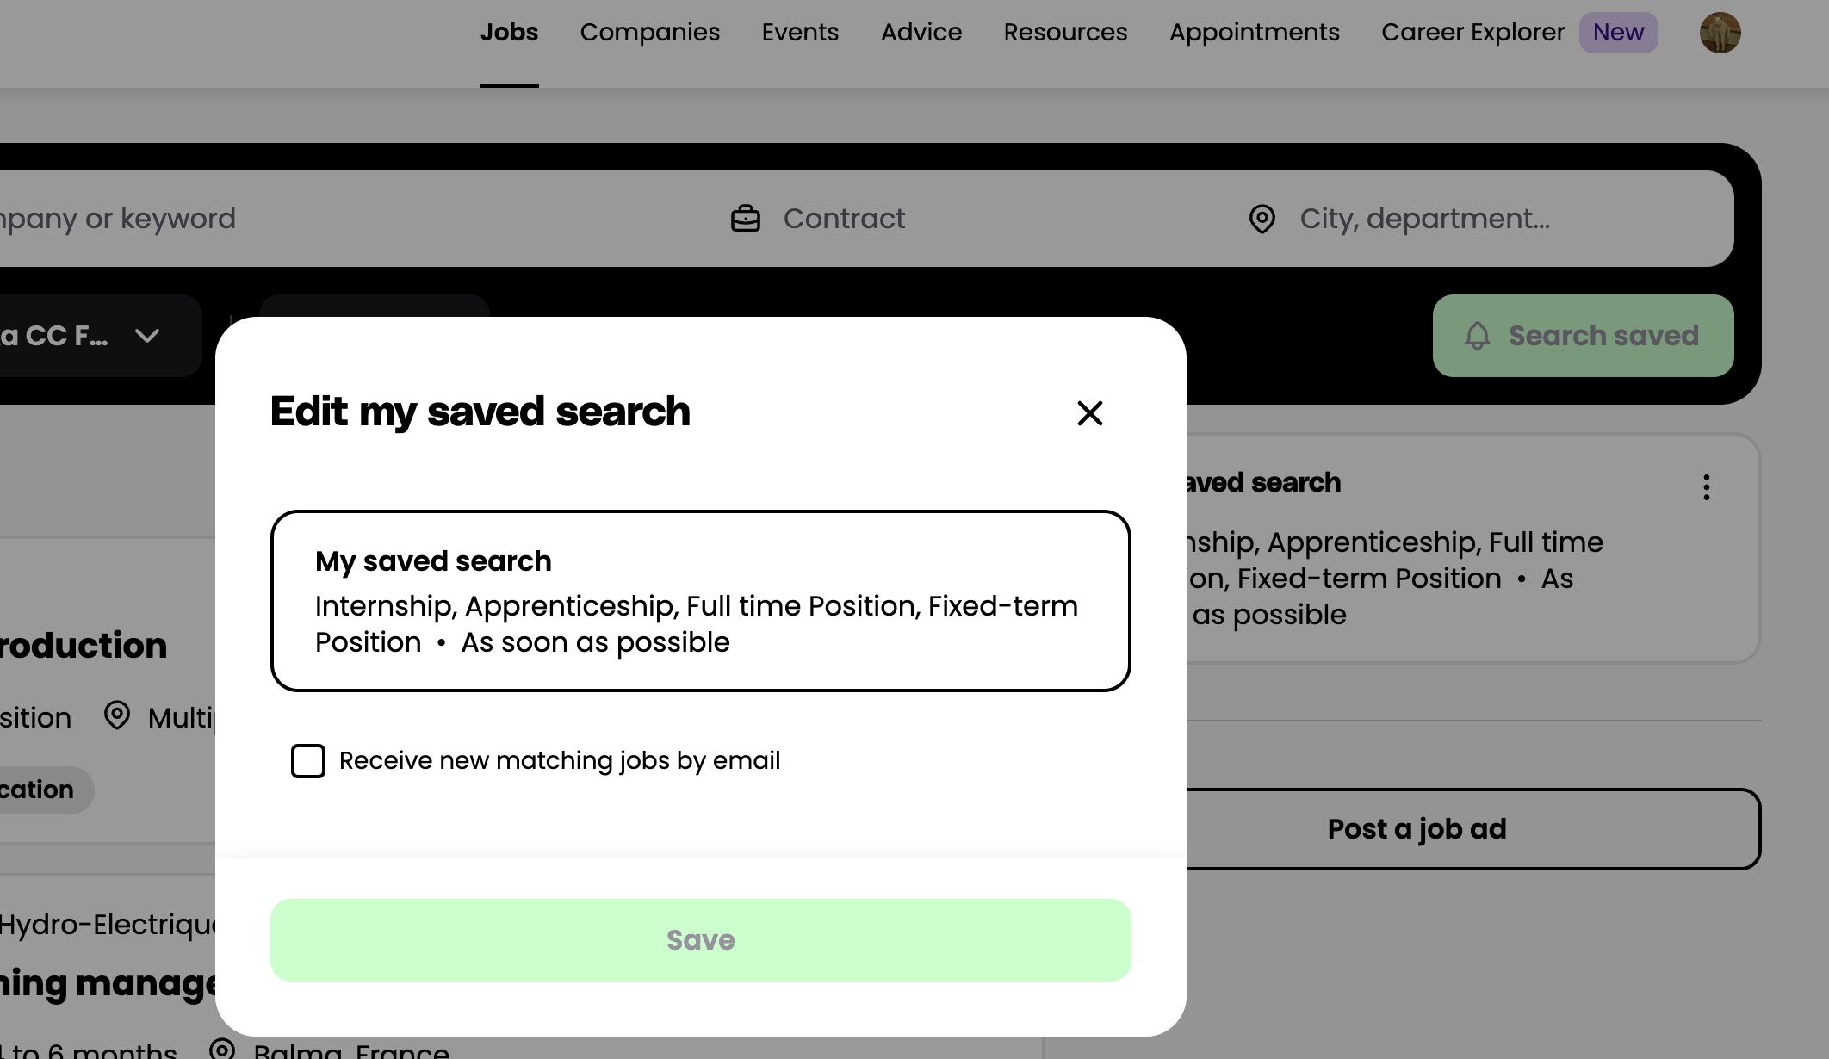
Task: Click the Post a job ad button
Action: click(x=1417, y=829)
